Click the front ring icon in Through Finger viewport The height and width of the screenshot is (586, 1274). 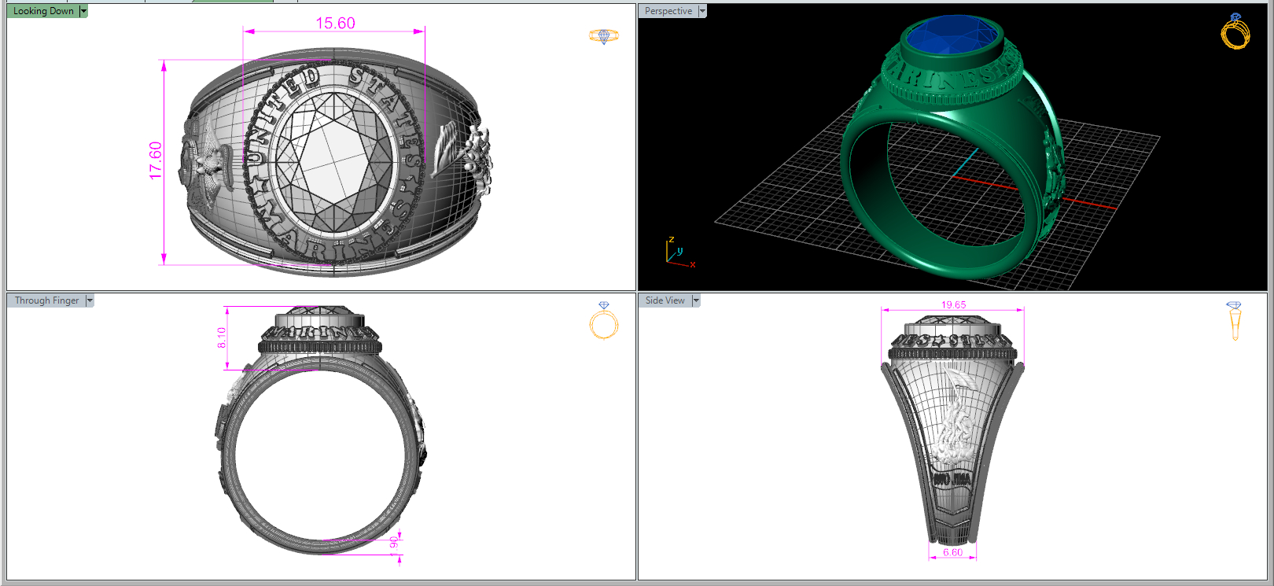point(604,320)
